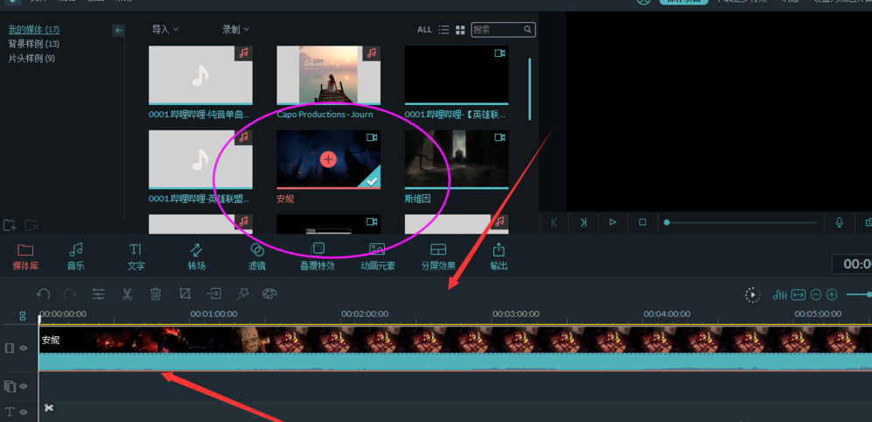Zoom in the timeline with plus icon
This screenshot has width=872, height=422.
click(x=832, y=294)
